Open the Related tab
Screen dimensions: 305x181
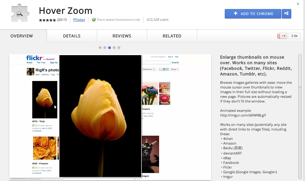click(x=172, y=36)
